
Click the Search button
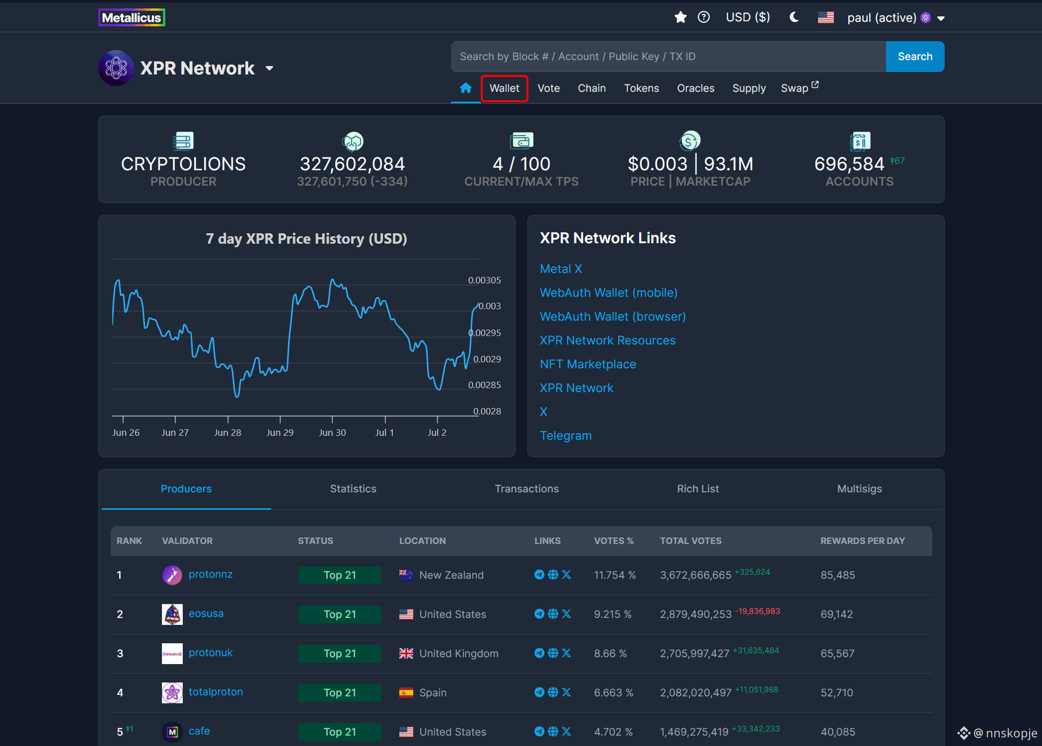[915, 57]
